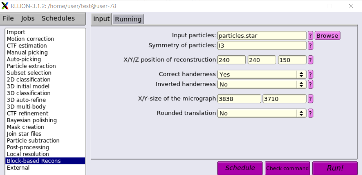The image size is (362, 175).
Task: Show help for Symmetry of particles
Action: 311,46
